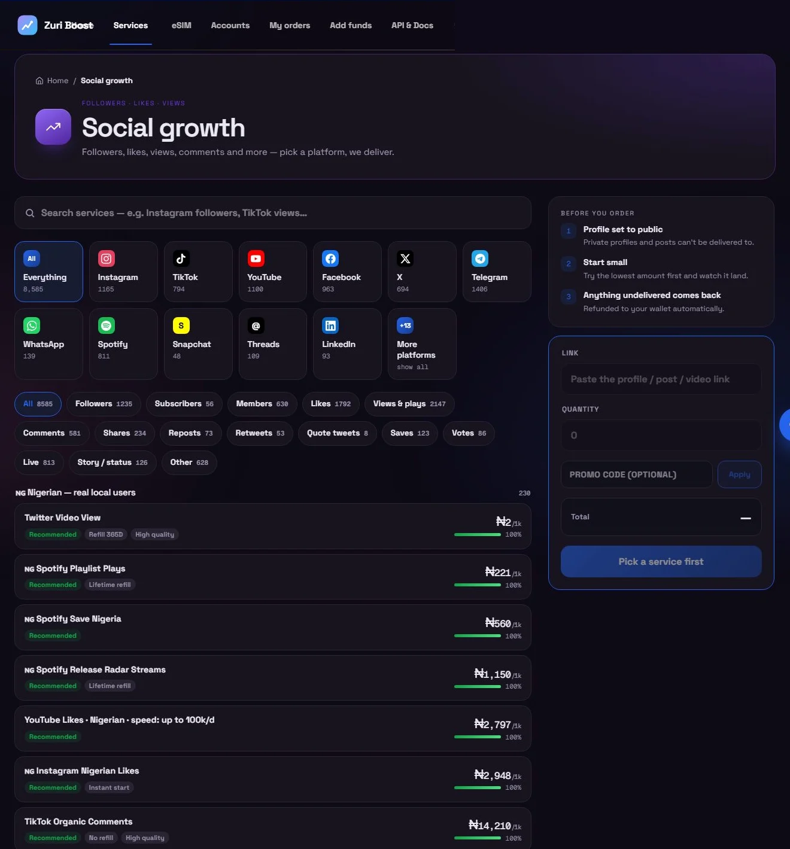The width and height of the screenshot is (790, 849).
Task: Click the search magnifier icon
Action: point(30,213)
